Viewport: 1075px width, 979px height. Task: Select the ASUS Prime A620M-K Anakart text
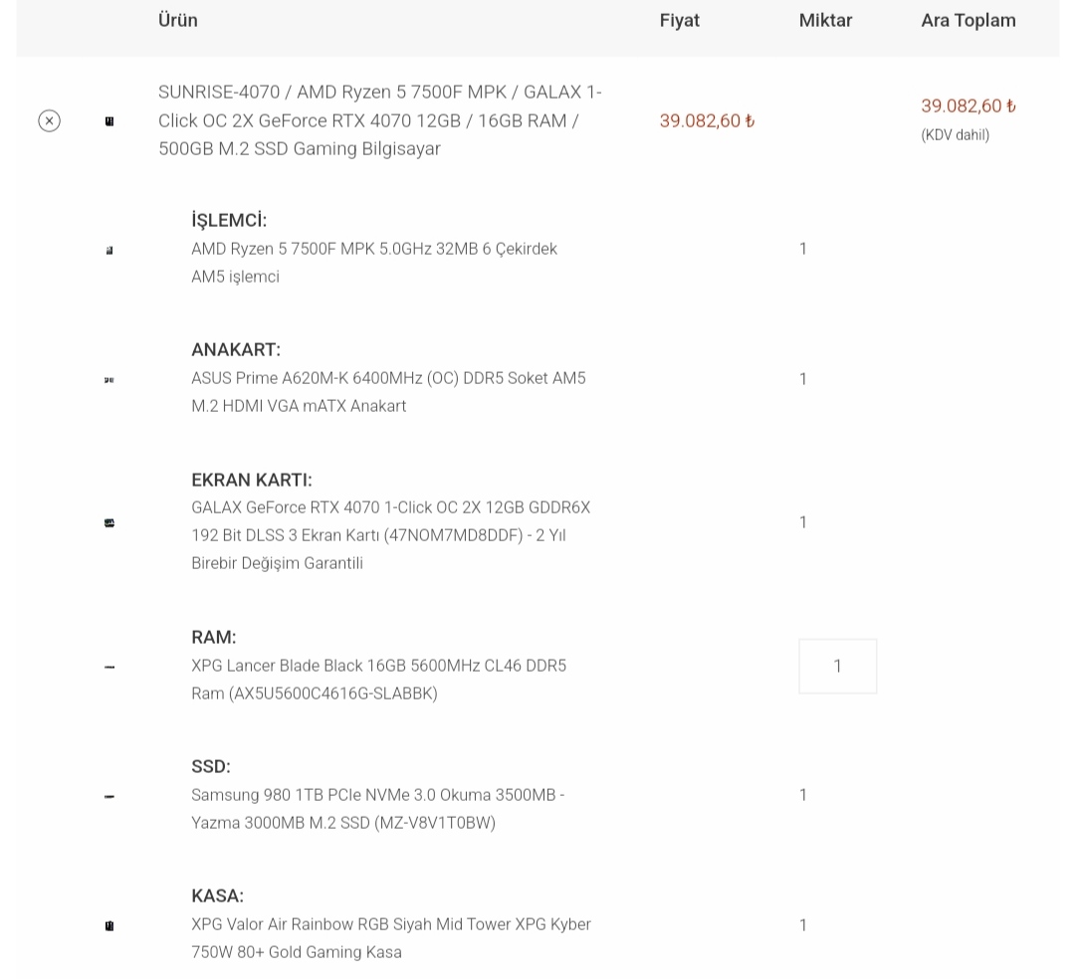pos(388,392)
